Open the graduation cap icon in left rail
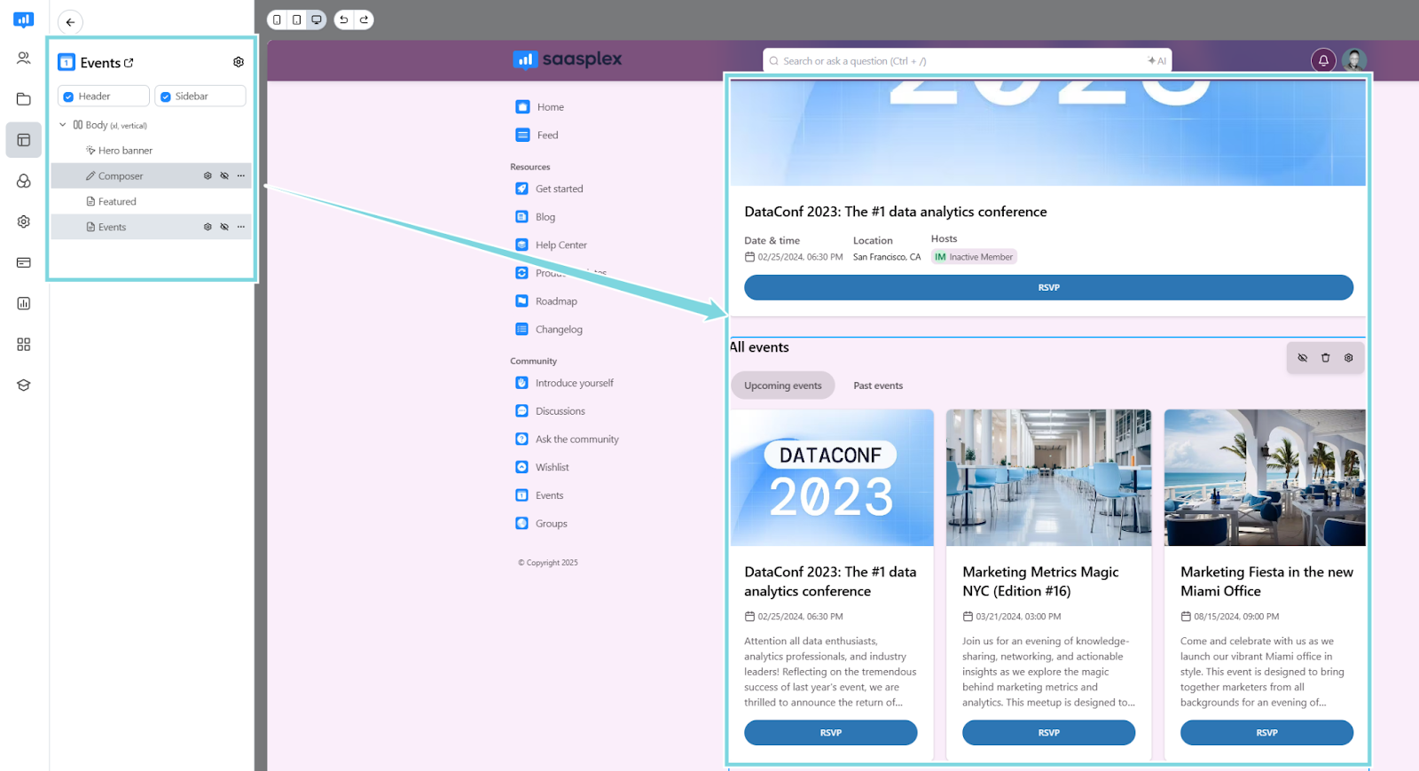The height and width of the screenshot is (771, 1419). pos(24,385)
